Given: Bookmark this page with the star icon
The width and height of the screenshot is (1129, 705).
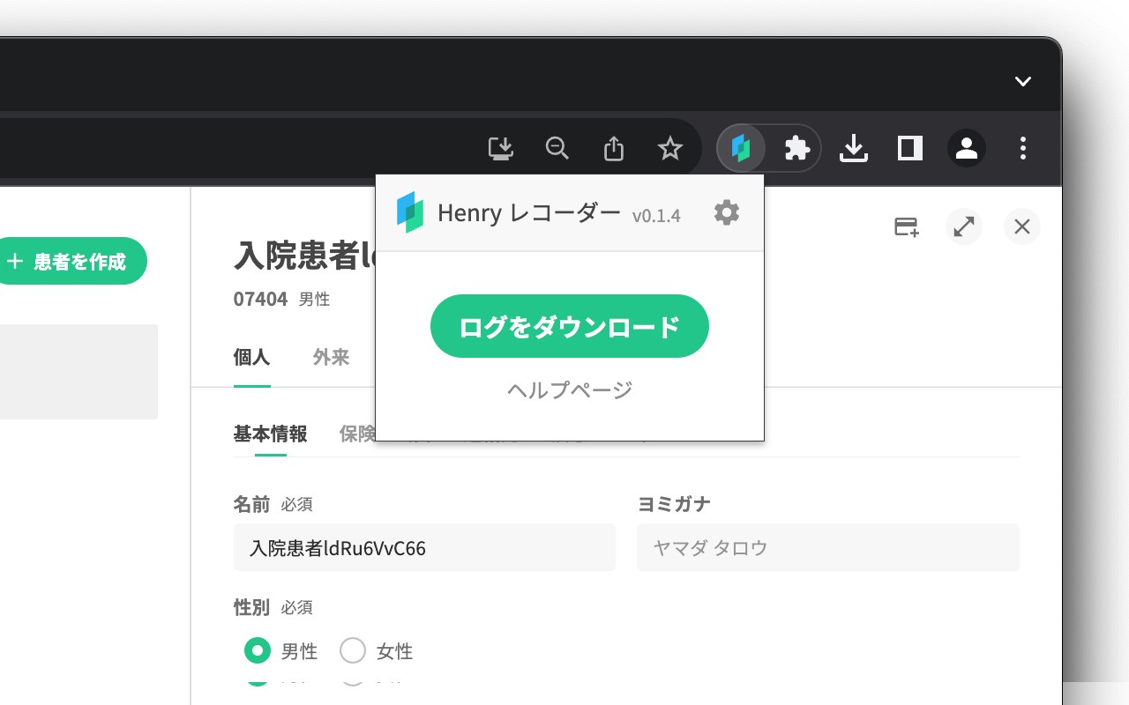Looking at the screenshot, I should click(670, 148).
